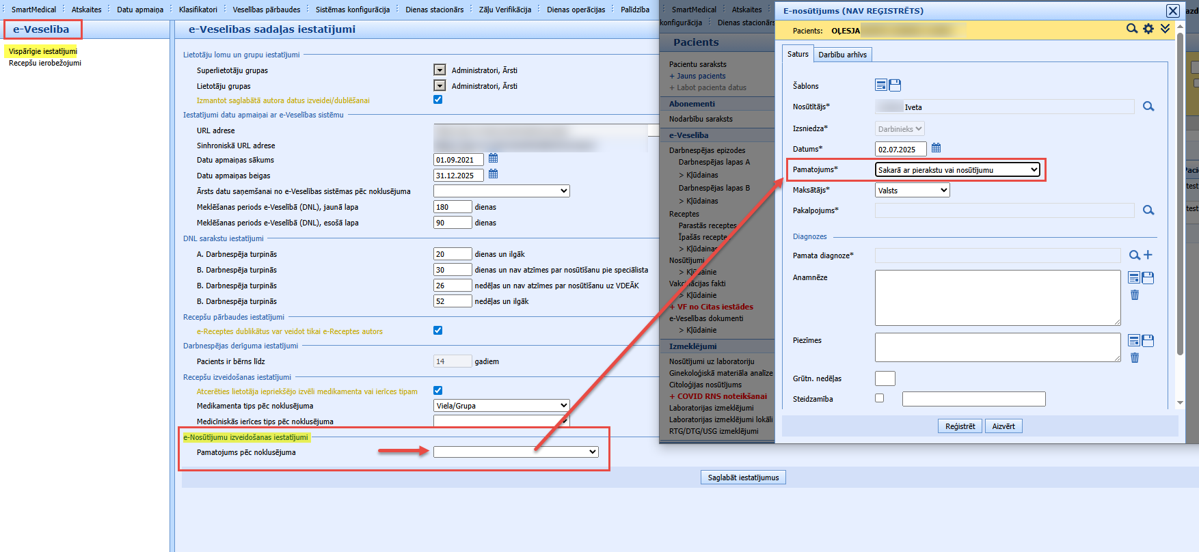Switch to the Darbību arhīvs tab
The width and height of the screenshot is (1199, 552).
(842, 55)
